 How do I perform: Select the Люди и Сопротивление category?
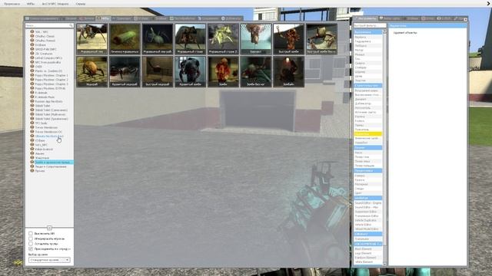(x=51, y=166)
